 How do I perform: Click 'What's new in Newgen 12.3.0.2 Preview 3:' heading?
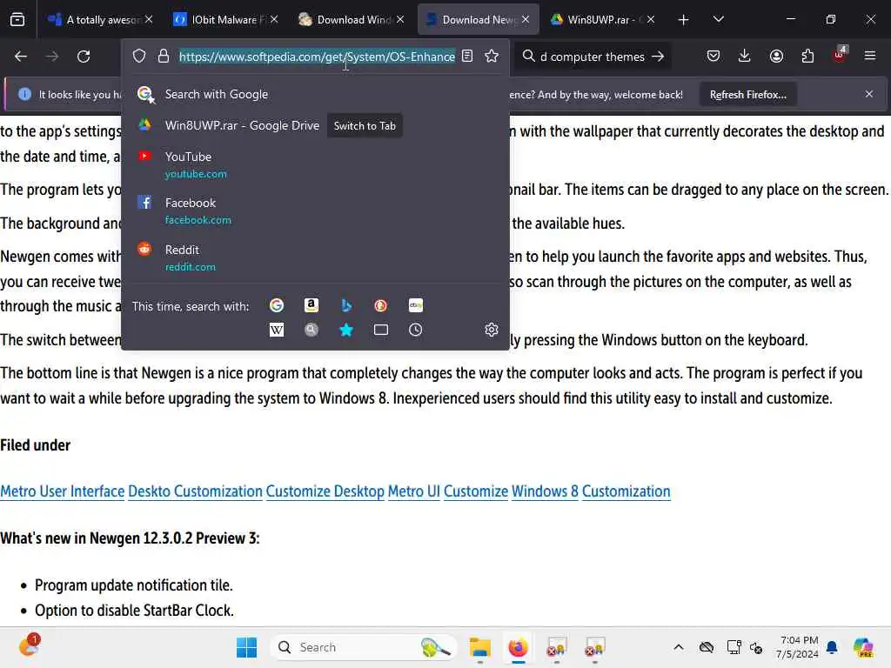pos(130,538)
